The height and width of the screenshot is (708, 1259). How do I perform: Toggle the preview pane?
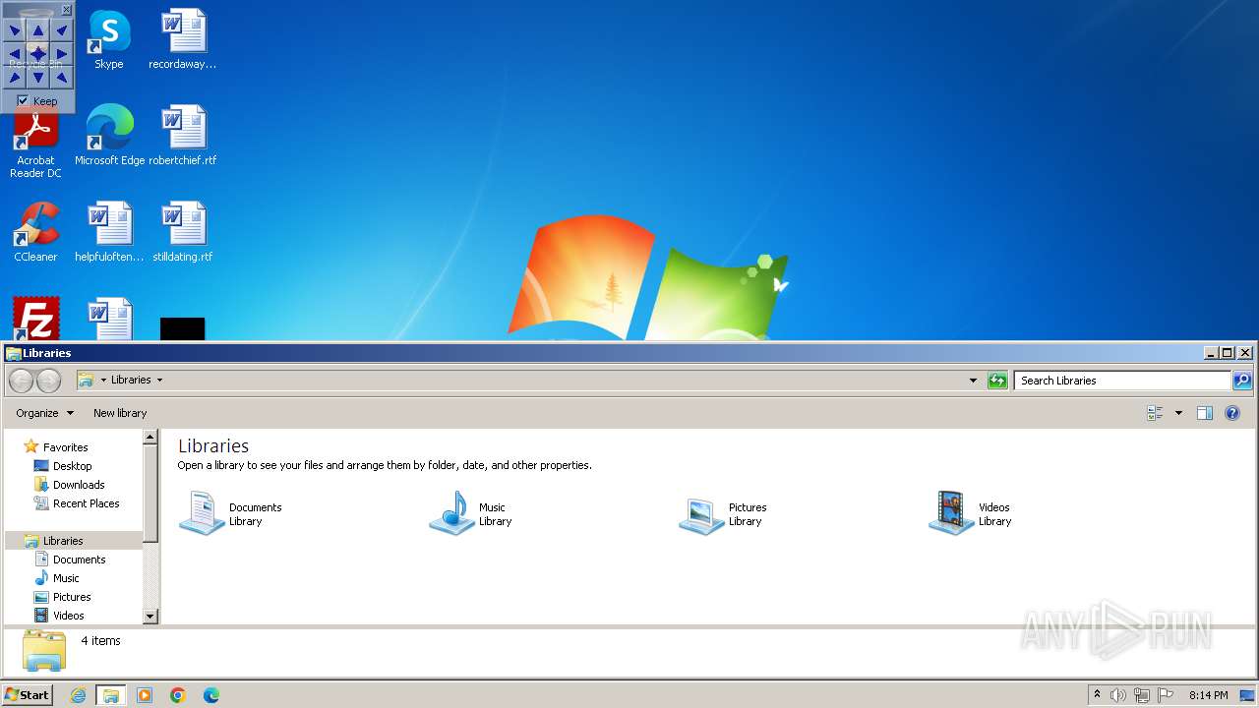point(1205,413)
